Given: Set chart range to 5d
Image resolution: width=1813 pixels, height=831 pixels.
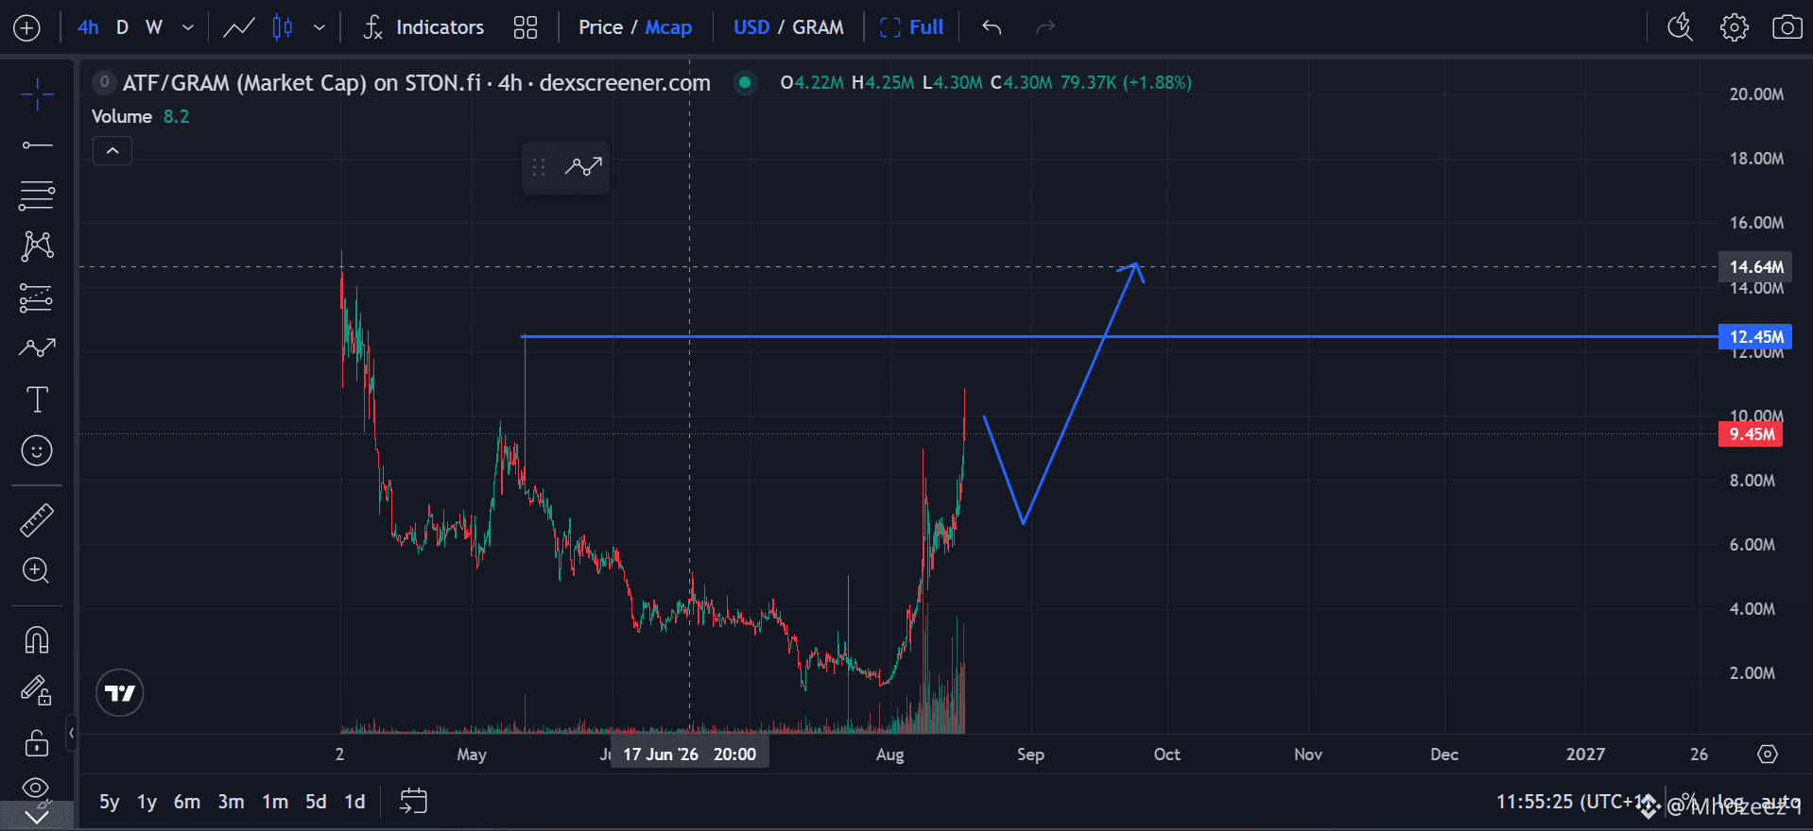Looking at the screenshot, I should pyautogui.click(x=316, y=802).
